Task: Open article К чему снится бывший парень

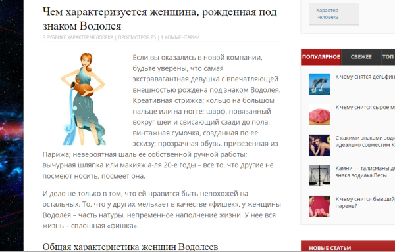Action: [365, 202]
